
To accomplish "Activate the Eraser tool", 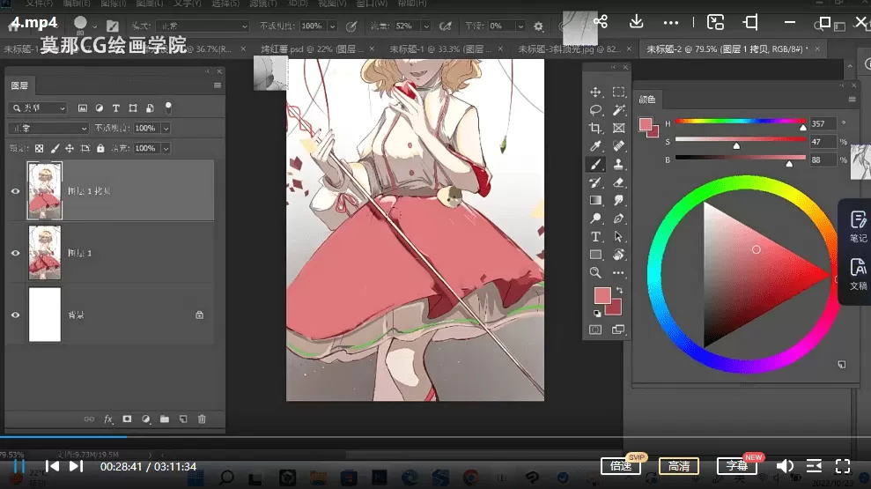I will 618,182.
